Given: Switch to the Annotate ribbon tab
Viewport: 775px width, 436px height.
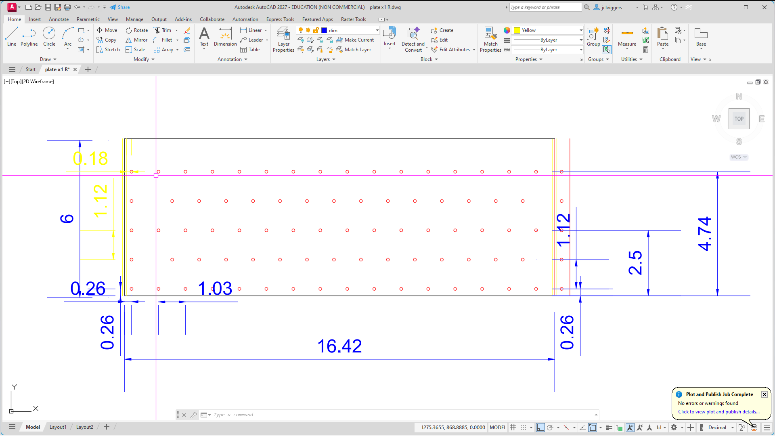Looking at the screenshot, I should pos(59,19).
